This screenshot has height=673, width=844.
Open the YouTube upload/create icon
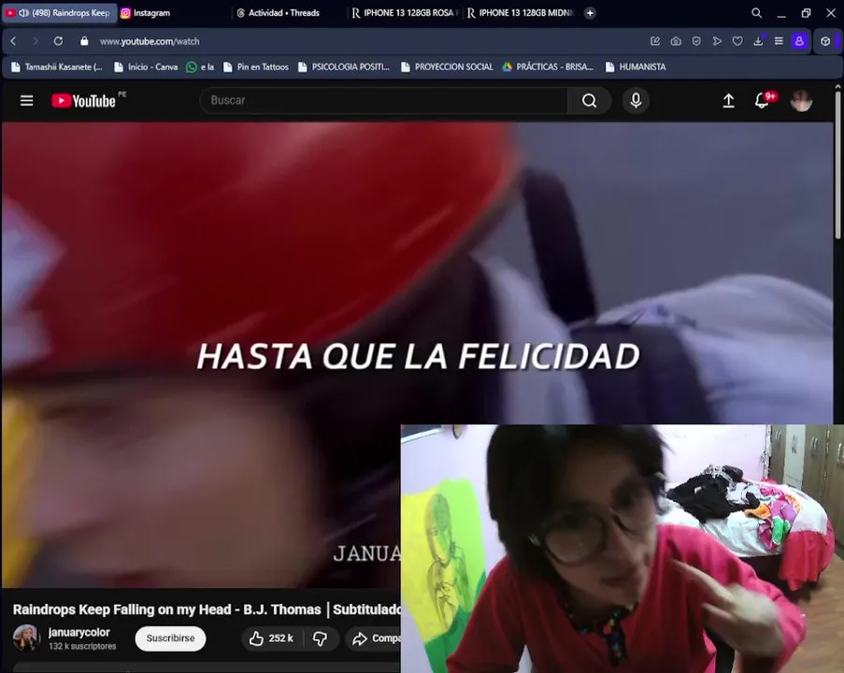pos(728,101)
